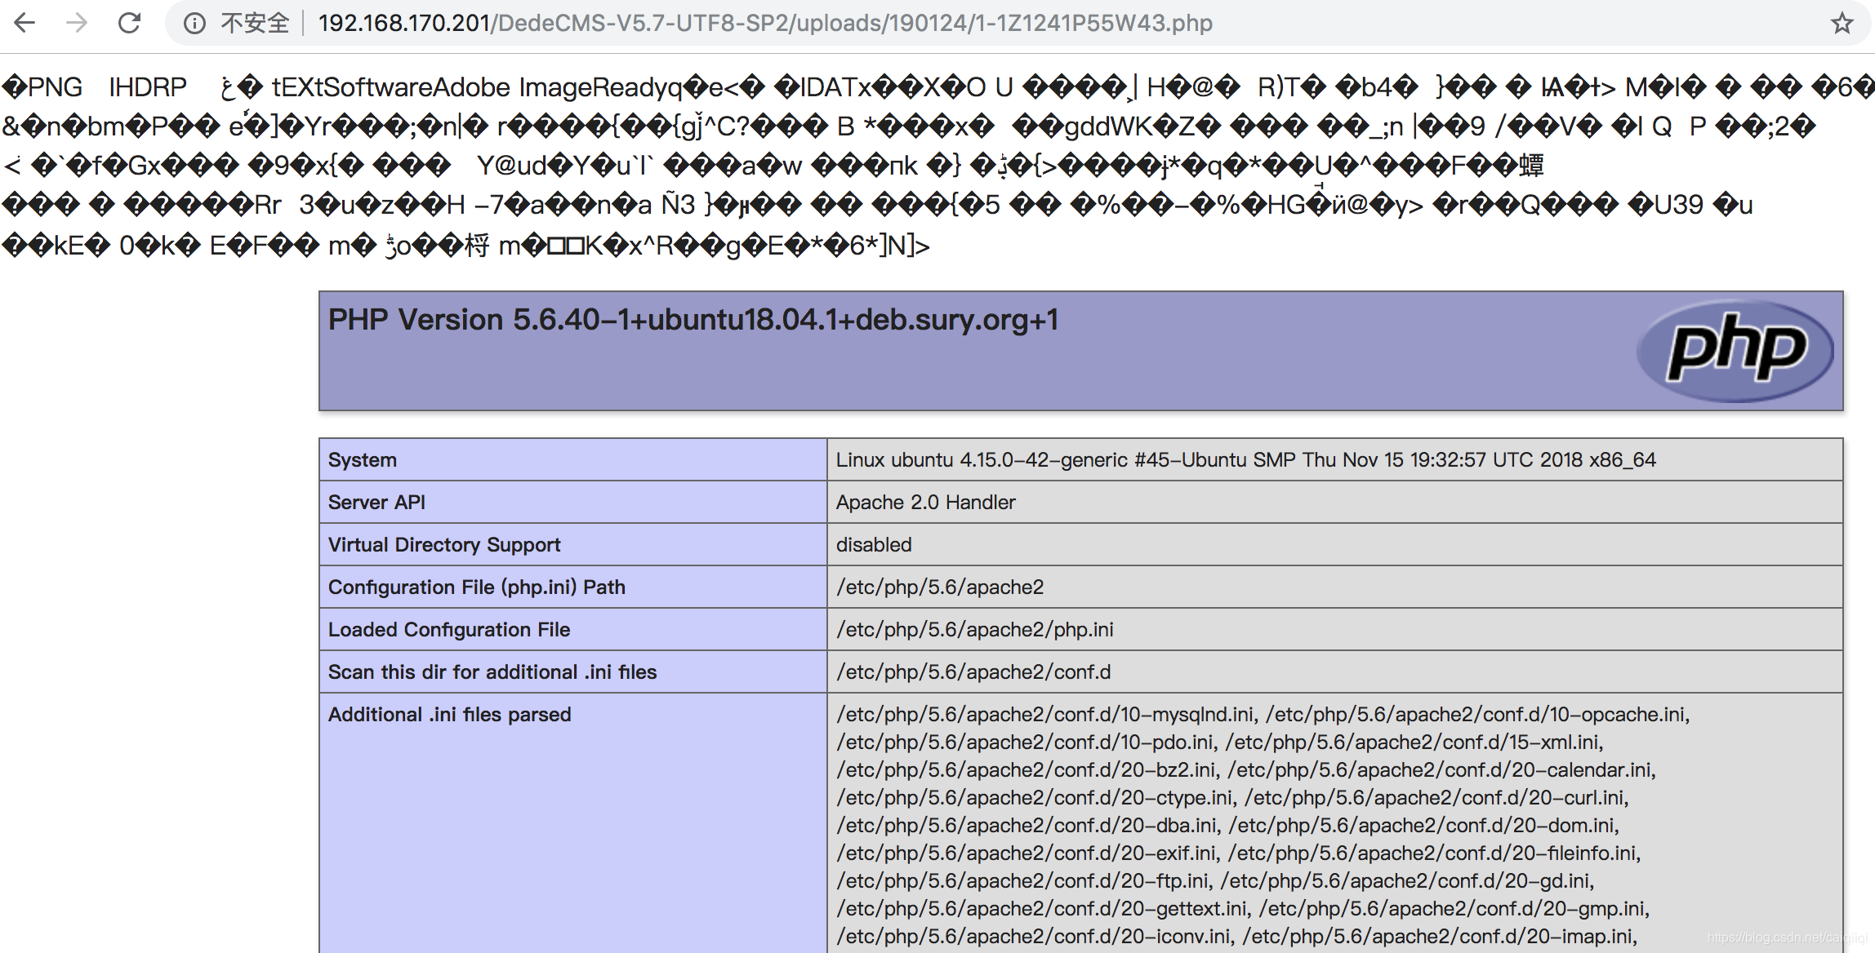
Task: Reload the page with refresh icon
Action: pos(129,23)
